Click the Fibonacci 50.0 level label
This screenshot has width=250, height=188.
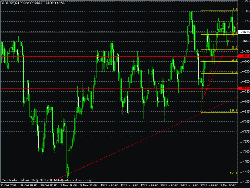[x=234, y=60]
